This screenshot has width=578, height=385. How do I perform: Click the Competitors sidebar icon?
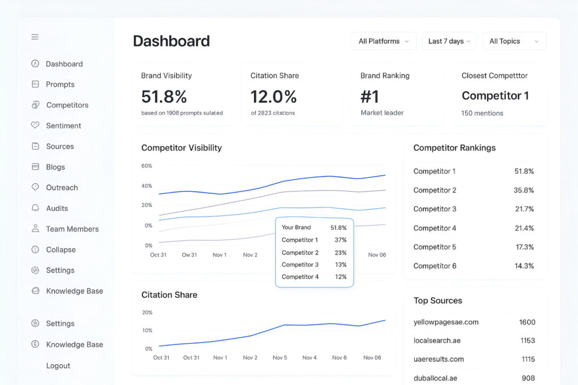click(35, 105)
